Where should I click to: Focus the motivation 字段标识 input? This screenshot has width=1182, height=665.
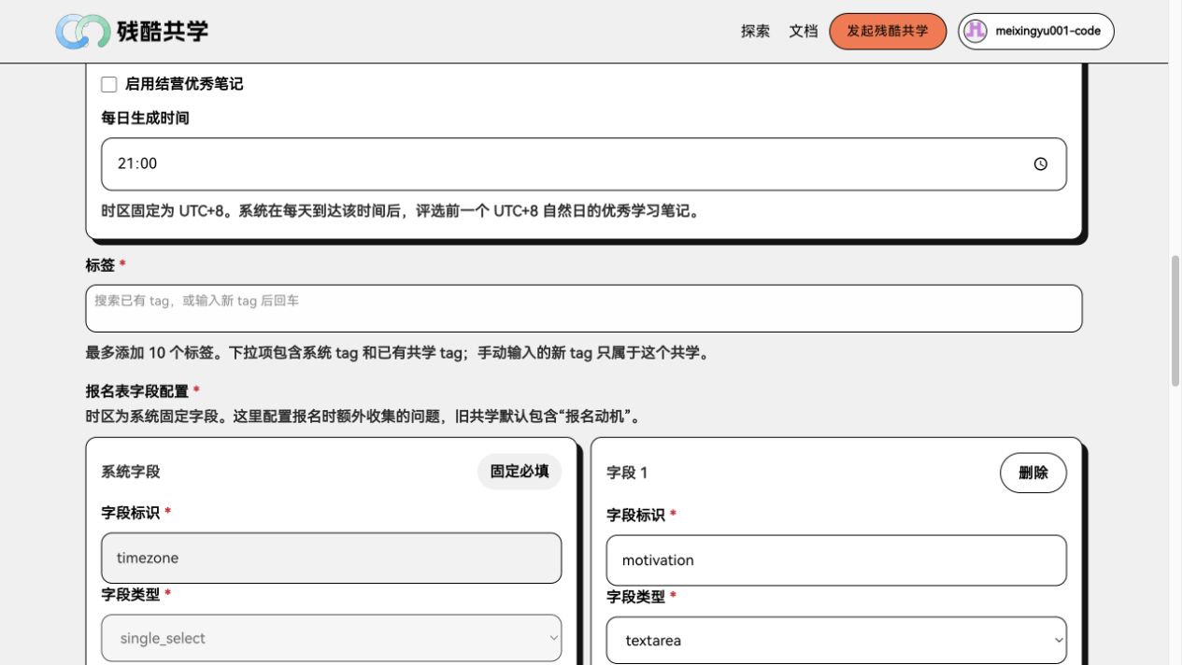836,560
